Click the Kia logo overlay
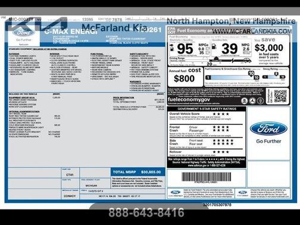300x225 pixels. point(36,24)
